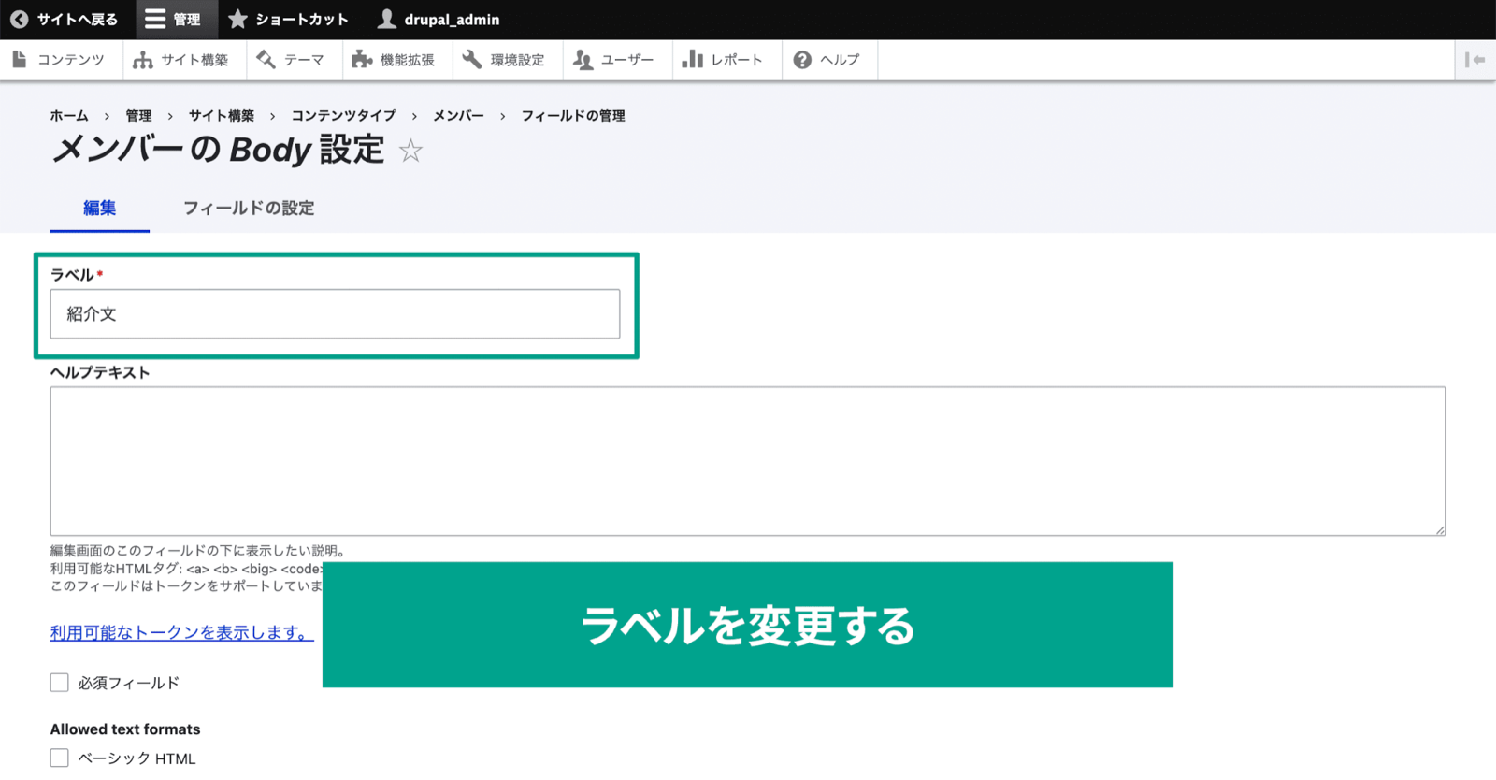Screen dimensions: 1496x780
Task: Go to ホーム breadcrumb
Action: click(69, 116)
